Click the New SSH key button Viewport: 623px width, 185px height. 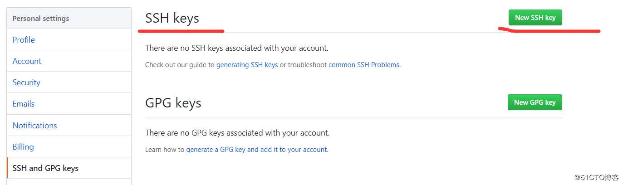535,17
